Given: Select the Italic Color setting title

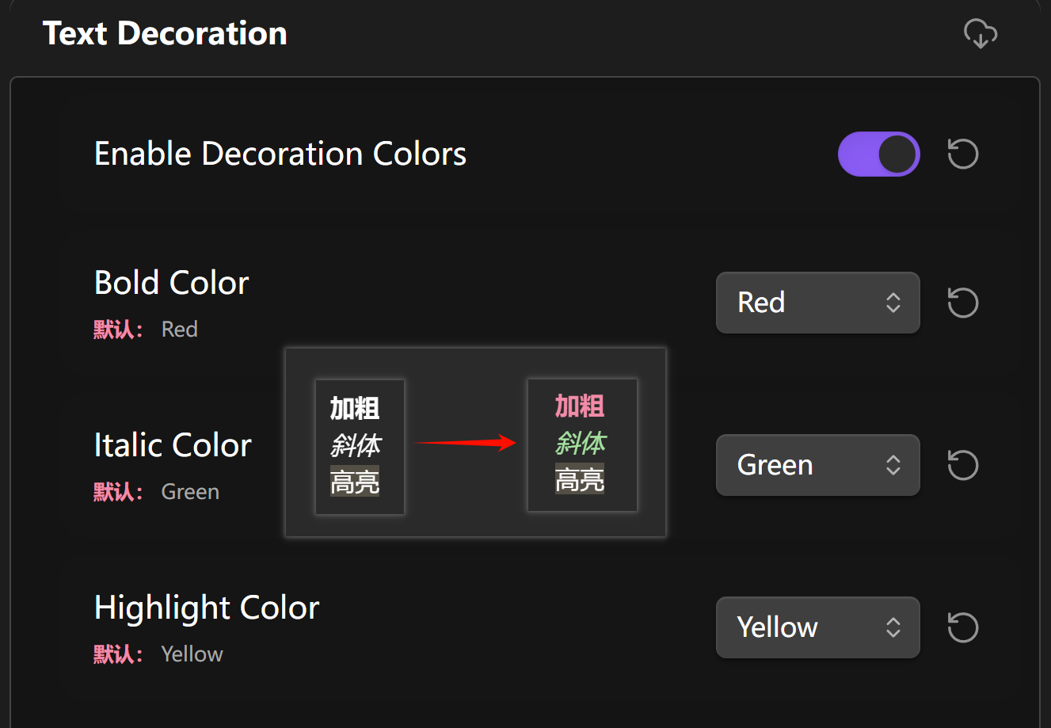Looking at the screenshot, I should (x=172, y=445).
